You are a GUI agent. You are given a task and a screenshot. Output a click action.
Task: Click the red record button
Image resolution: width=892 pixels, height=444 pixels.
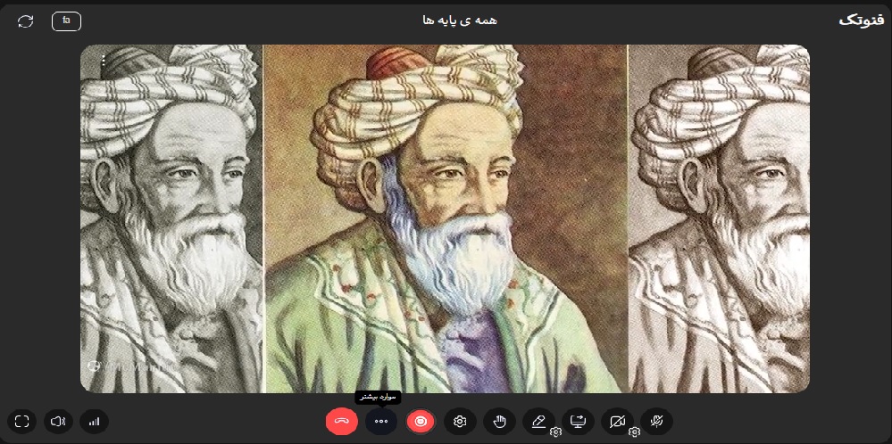(421, 422)
